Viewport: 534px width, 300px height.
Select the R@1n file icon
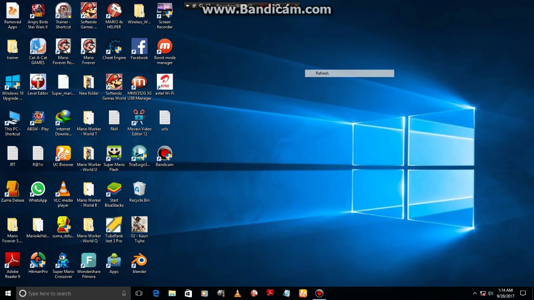coord(38,157)
